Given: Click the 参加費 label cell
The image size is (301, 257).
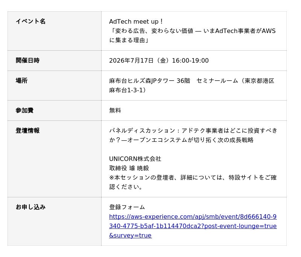Looking at the screenshot, I should tap(55, 110).
